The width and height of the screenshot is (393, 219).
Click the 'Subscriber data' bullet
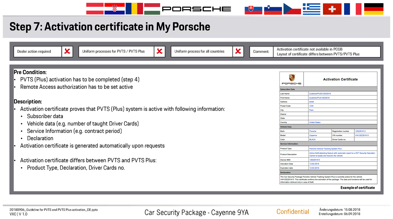[45, 116]
